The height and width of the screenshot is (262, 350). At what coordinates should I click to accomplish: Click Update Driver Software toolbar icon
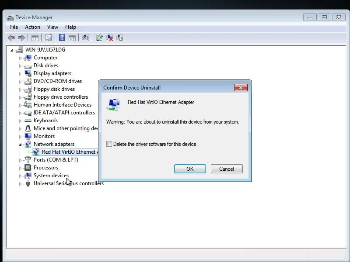point(99,38)
